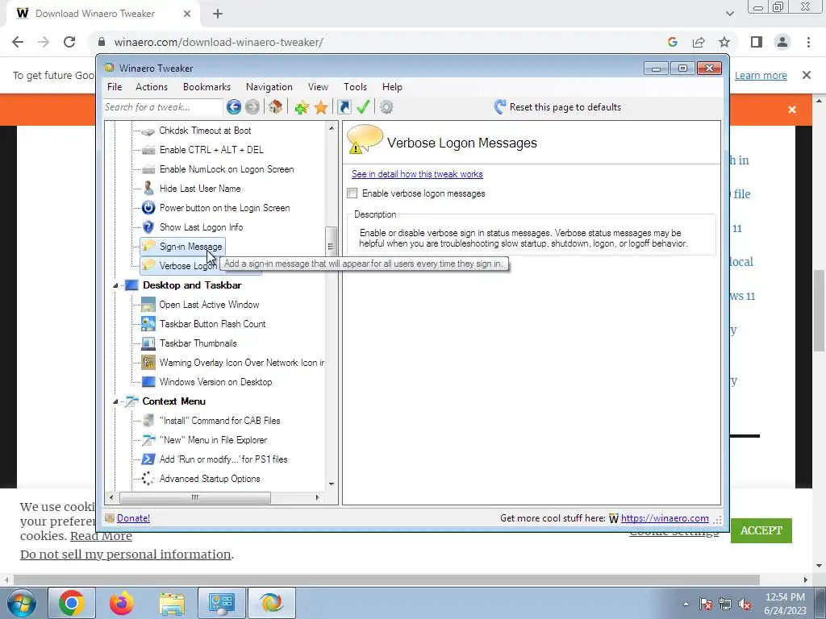Click the Open Last Active Window icon

[148, 305]
